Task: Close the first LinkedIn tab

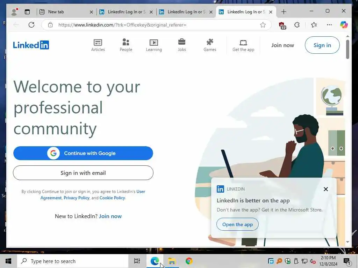Action: click(x=151, y=12)
